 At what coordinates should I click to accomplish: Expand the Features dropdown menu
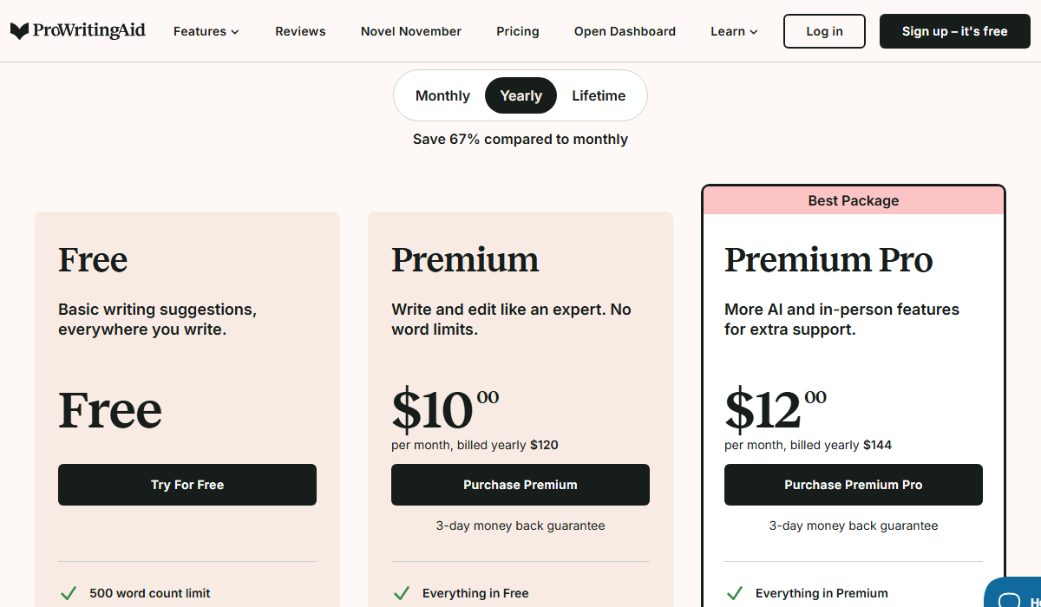click(206, 31)
